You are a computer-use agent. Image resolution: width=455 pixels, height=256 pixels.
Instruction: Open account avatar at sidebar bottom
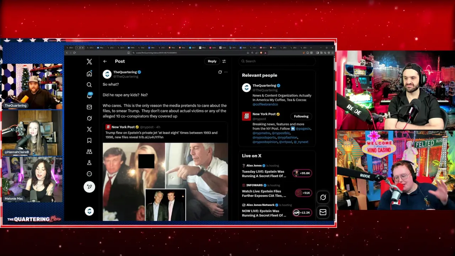coord(89,211)
